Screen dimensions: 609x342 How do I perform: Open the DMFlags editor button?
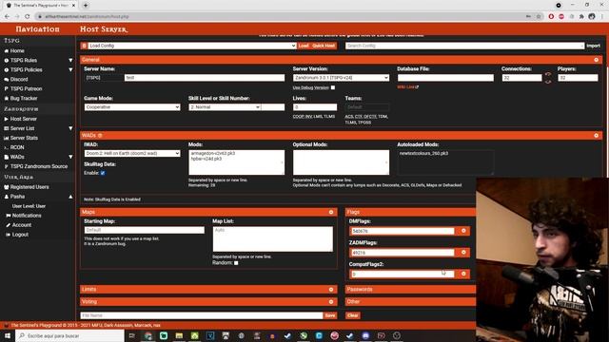click(x=463, y=231)
